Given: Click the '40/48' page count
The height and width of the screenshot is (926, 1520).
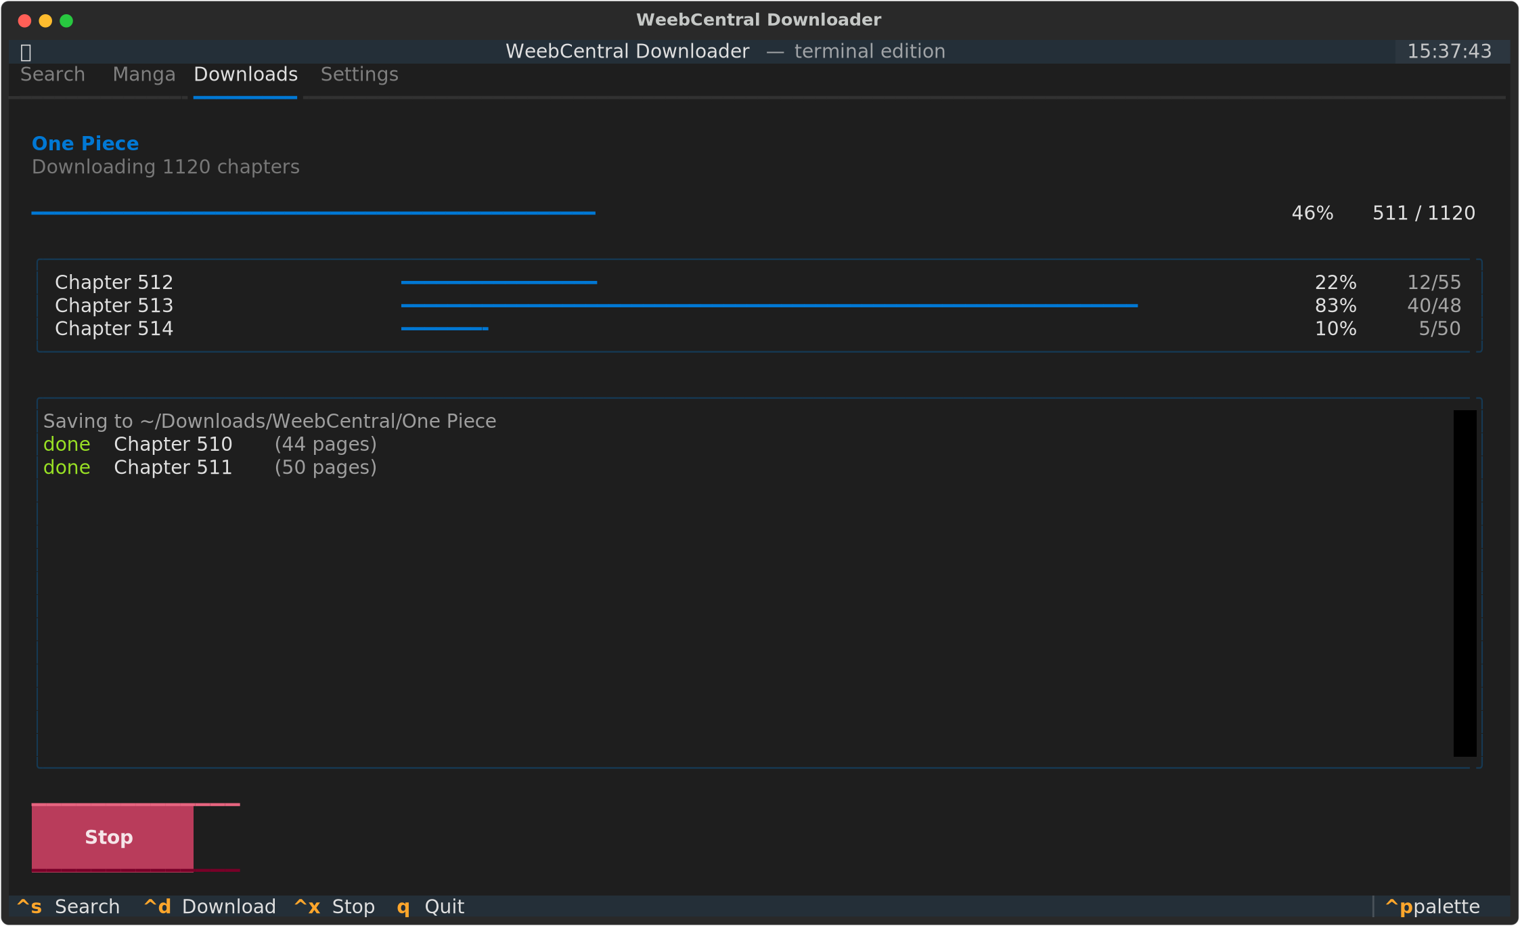Looking at the screenshot, I should coord(1434,305).
